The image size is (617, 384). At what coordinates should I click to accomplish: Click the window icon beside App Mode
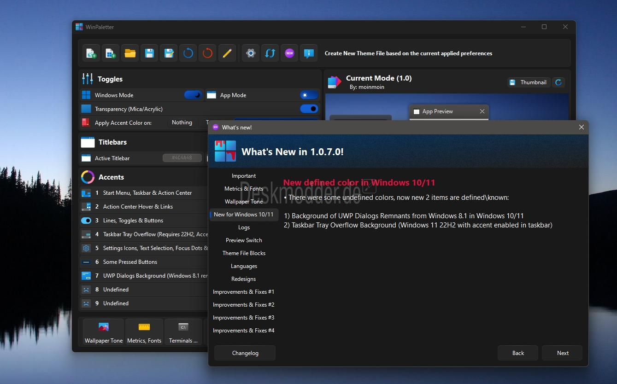[212, 95]
